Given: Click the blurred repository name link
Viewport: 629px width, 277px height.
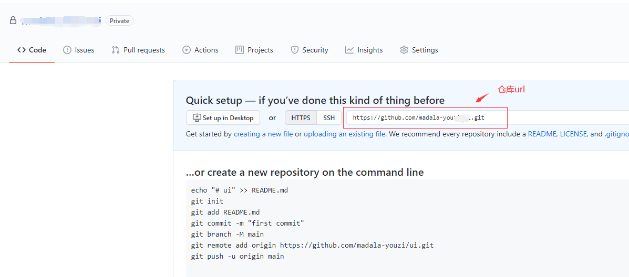Looking at the screenshot, I should (x=61, y=21).
